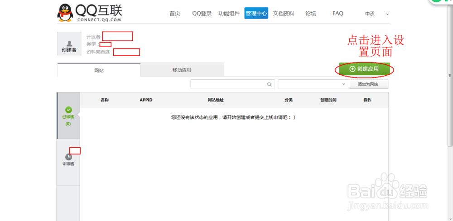
Task: Click the 操作 column header
Action: (x=367, y=100)
